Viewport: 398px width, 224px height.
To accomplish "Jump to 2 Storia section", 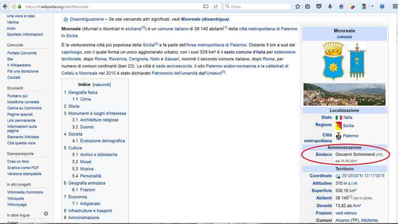I will (72, 106).
